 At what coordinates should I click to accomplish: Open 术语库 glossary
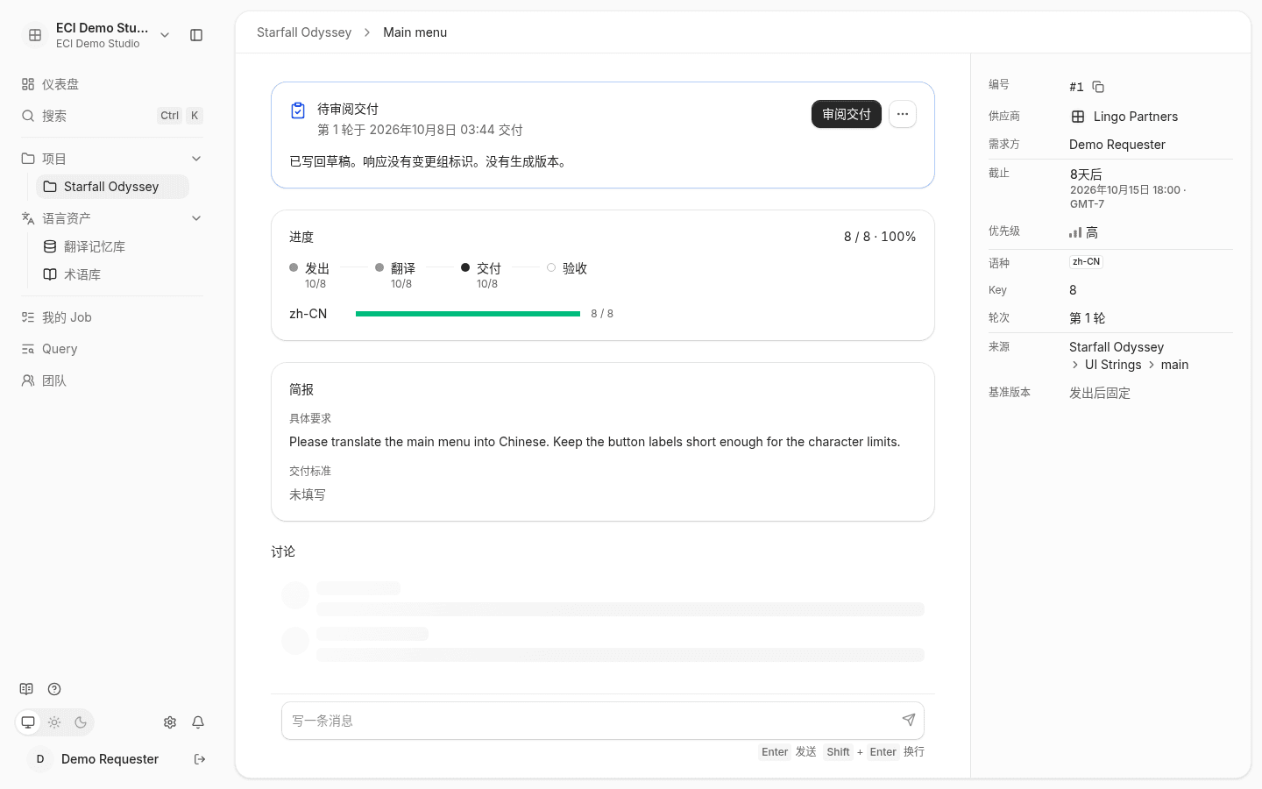coord(112,274)
